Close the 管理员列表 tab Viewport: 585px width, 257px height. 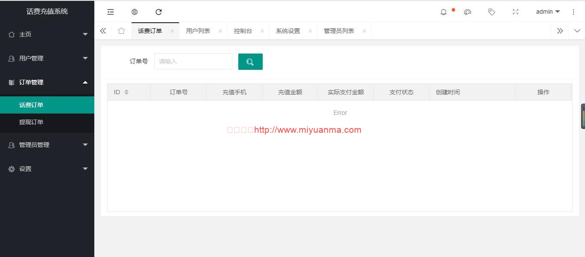pos(364,31)
